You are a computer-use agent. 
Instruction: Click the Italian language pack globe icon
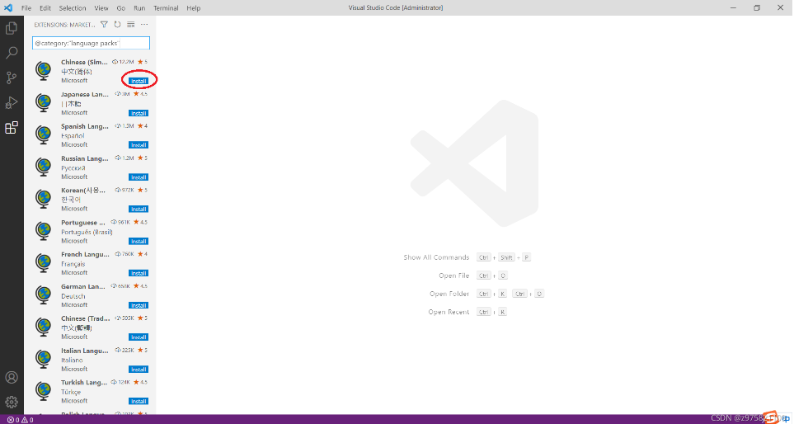coord(44,359)
